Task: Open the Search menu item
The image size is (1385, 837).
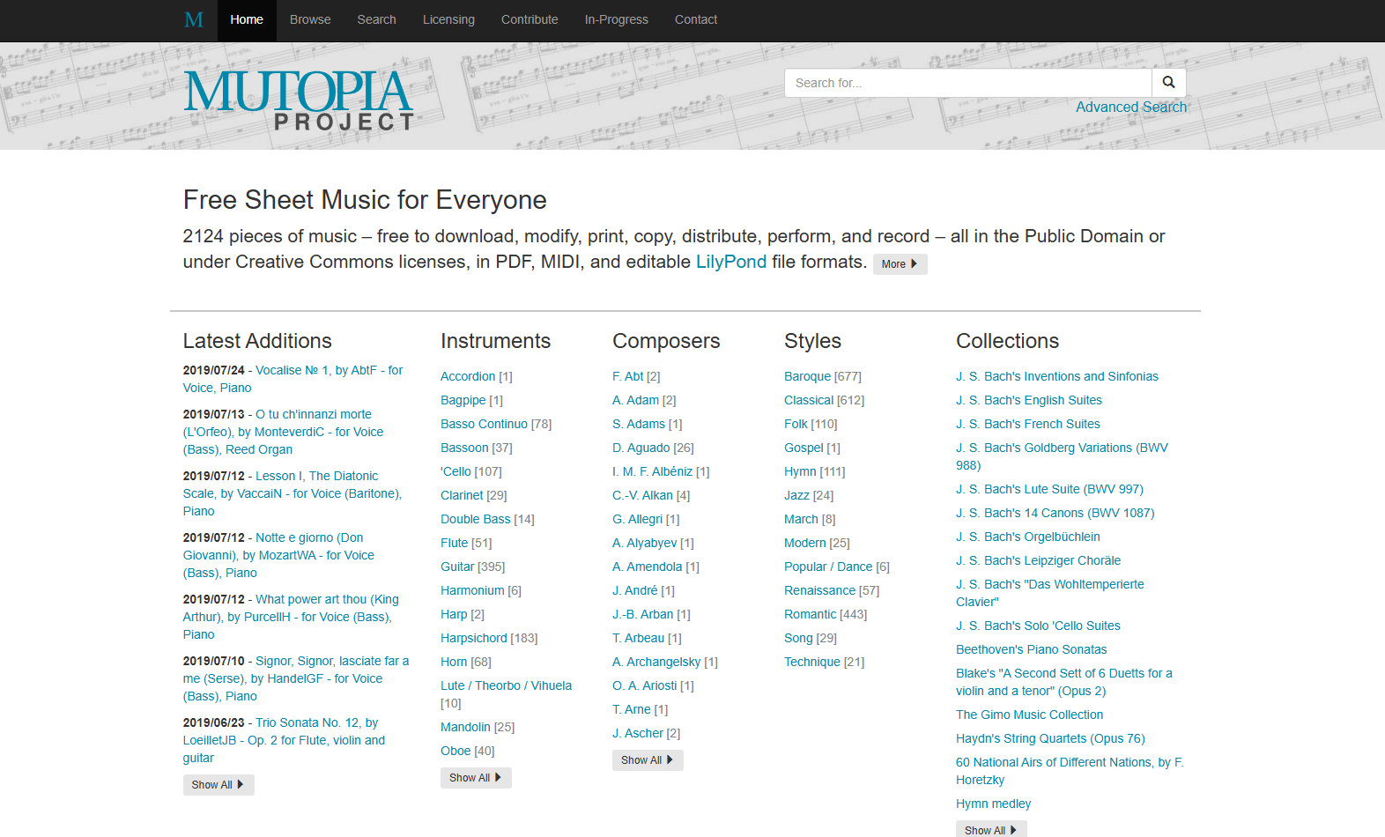Action: coord(376,19)
